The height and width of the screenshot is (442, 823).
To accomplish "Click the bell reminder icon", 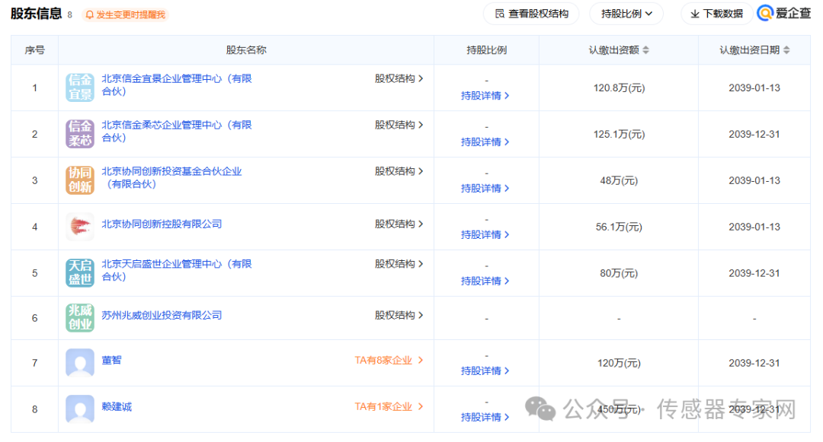I will pyautogui.click(x=89, y=14).
